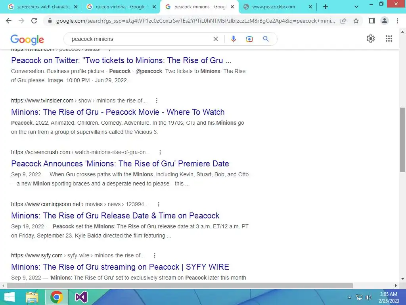Open the SYFY WIRE streaming result
The width and height of the screenshot is (406, 305).
pos(120,267)
